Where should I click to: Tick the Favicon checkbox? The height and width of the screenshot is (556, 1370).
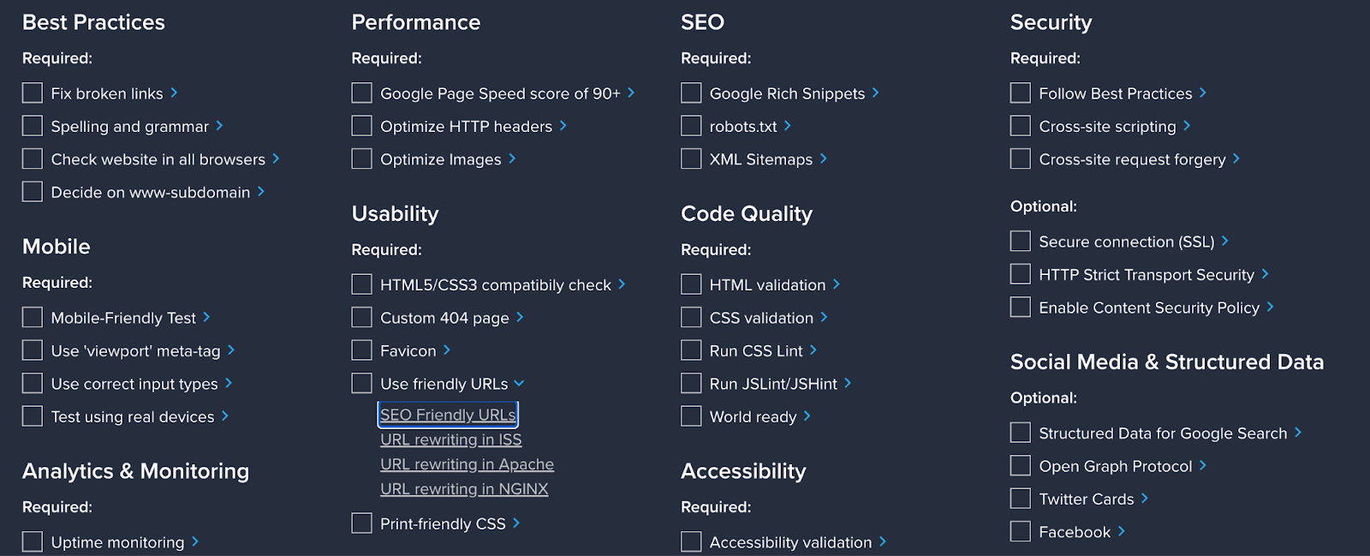point(362,350)
